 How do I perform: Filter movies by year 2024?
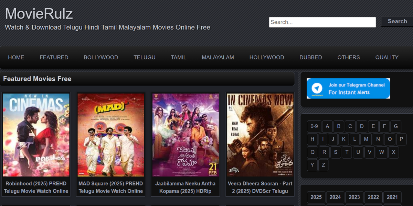click(335, 197)
